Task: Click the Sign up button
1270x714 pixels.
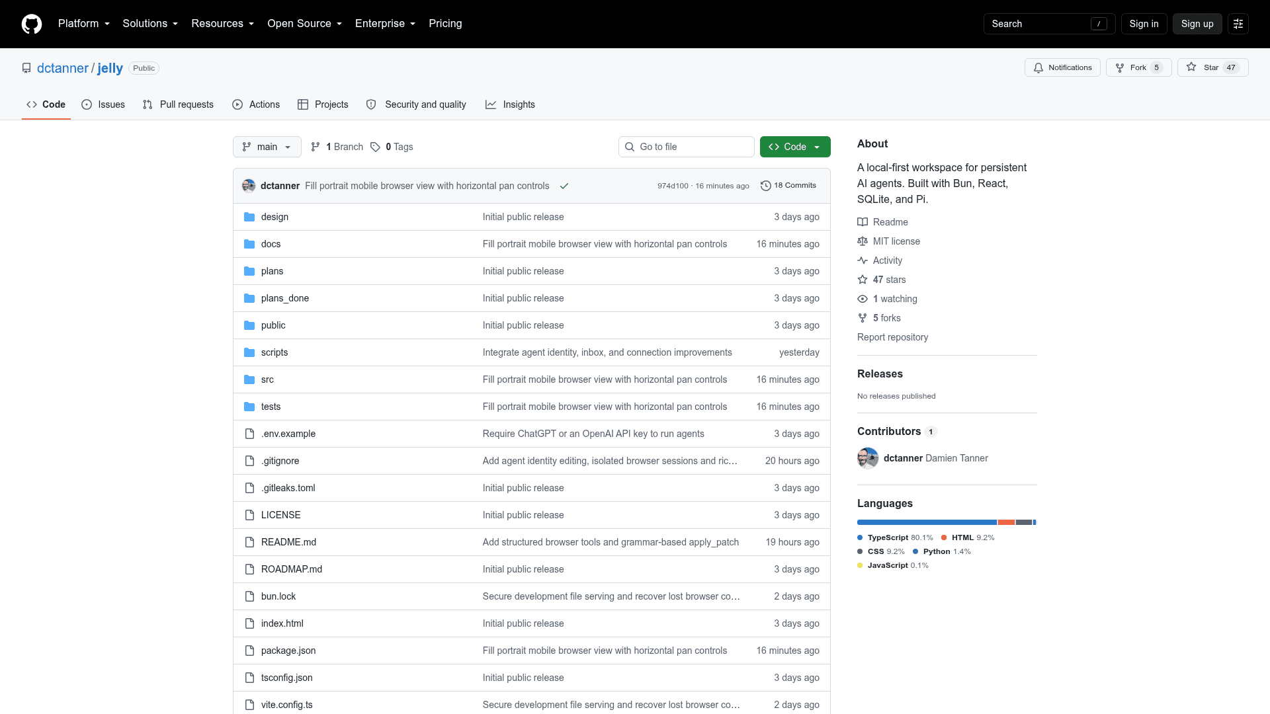Action: pyautogui.click(x=1197, y=24)
